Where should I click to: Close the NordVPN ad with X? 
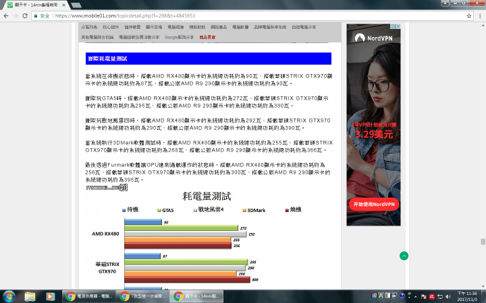[x=398, y=26]
